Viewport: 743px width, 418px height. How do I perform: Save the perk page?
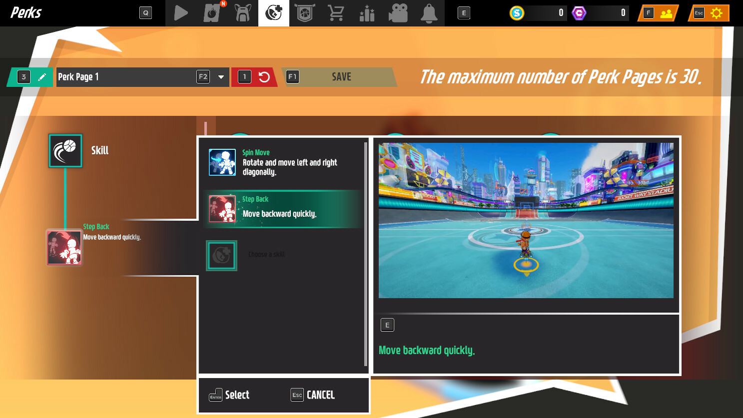340,77
